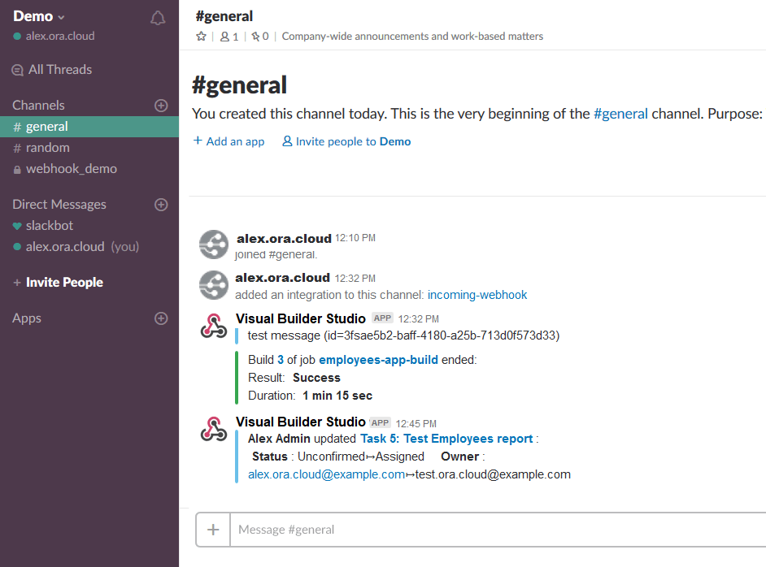Open Task 5: Test Employees report link

[446, 439]
